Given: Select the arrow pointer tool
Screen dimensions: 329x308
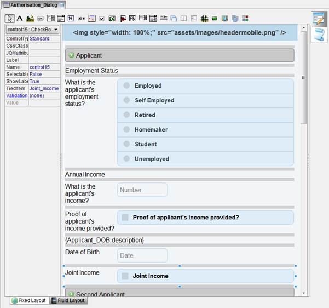Looking at the screenshot, I should [10, 18].
